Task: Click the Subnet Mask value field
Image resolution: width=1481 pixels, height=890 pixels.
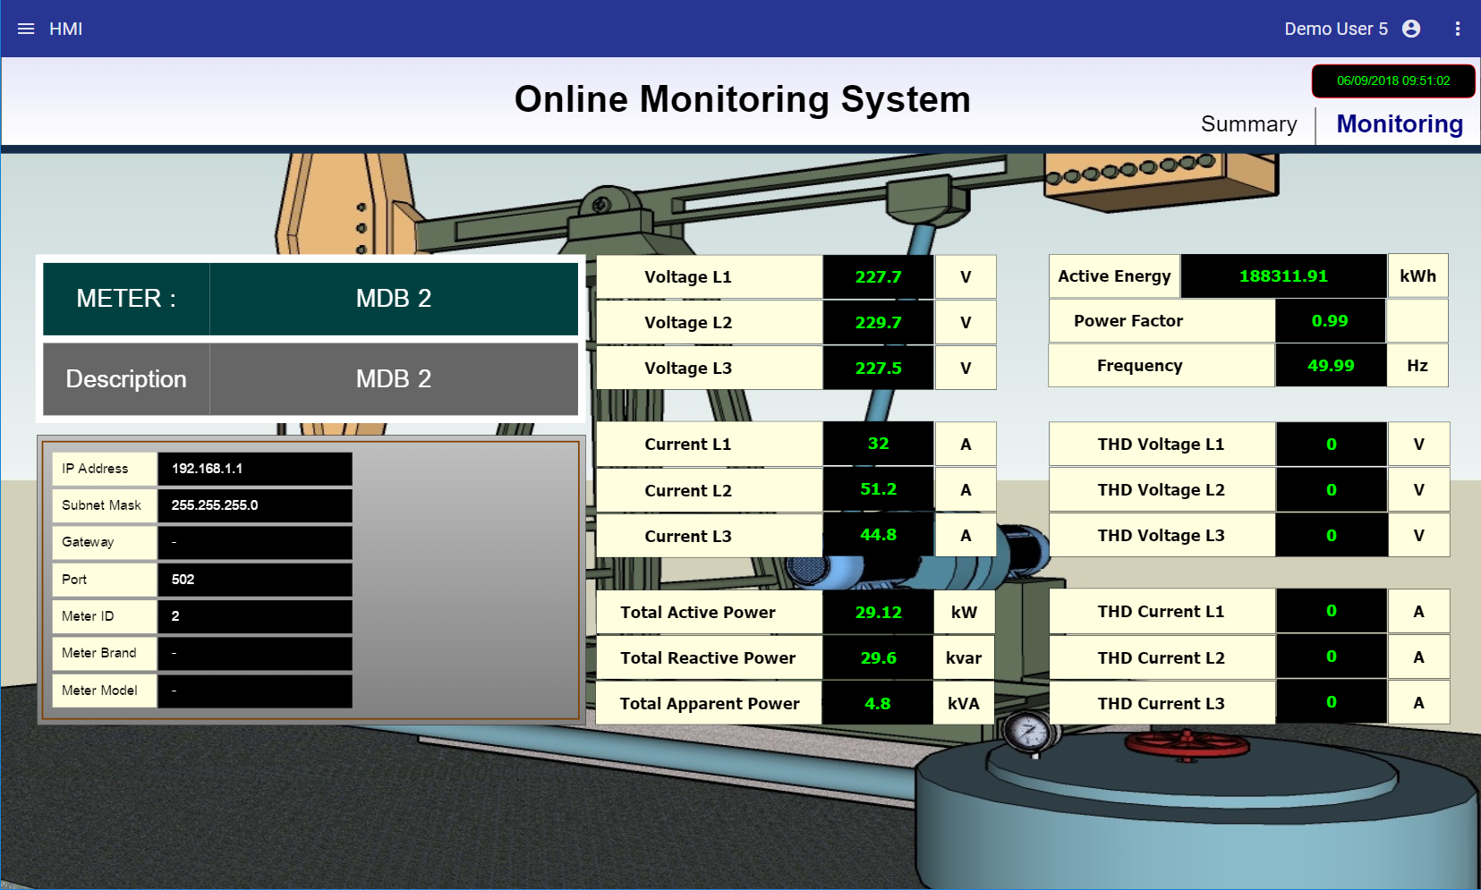Action: click(254, 505)
